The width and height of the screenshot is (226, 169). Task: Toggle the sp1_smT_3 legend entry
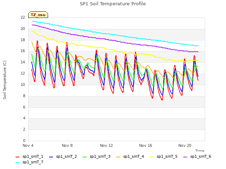(x=96, y=156)
